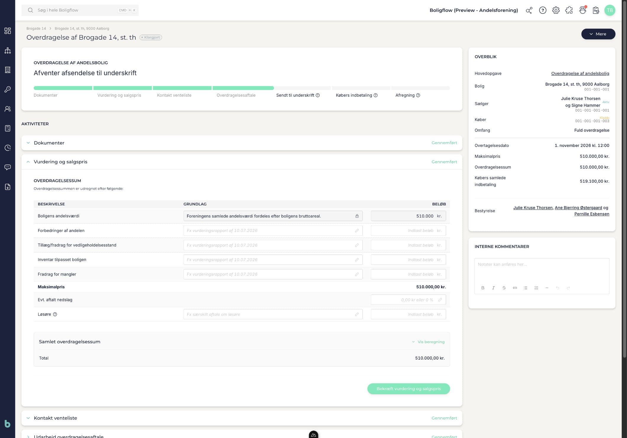Expand the Dokumenter section
627x438 pixels.
(242, 143)
